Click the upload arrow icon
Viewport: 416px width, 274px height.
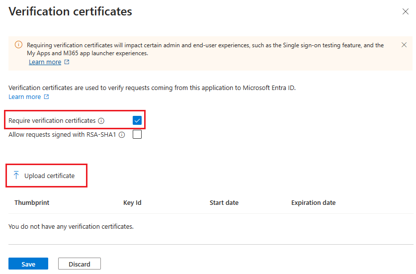(x=16, y=175)
